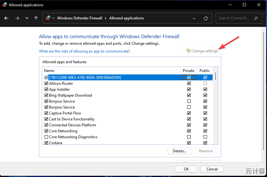Click the Forward navigation arrow

[17, 18]
